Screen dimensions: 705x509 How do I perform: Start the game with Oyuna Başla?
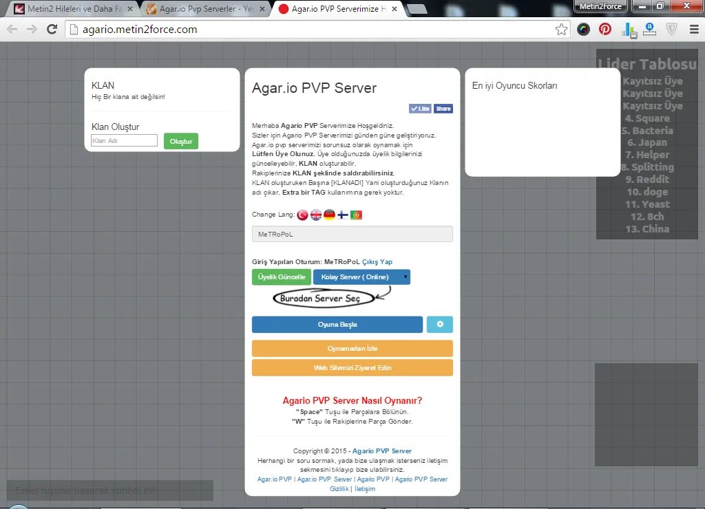pos(337,325)
